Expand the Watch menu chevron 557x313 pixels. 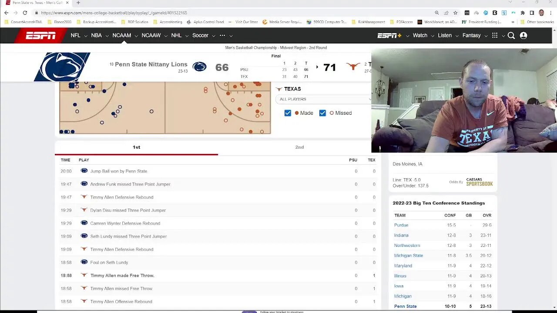click(433, 36)
